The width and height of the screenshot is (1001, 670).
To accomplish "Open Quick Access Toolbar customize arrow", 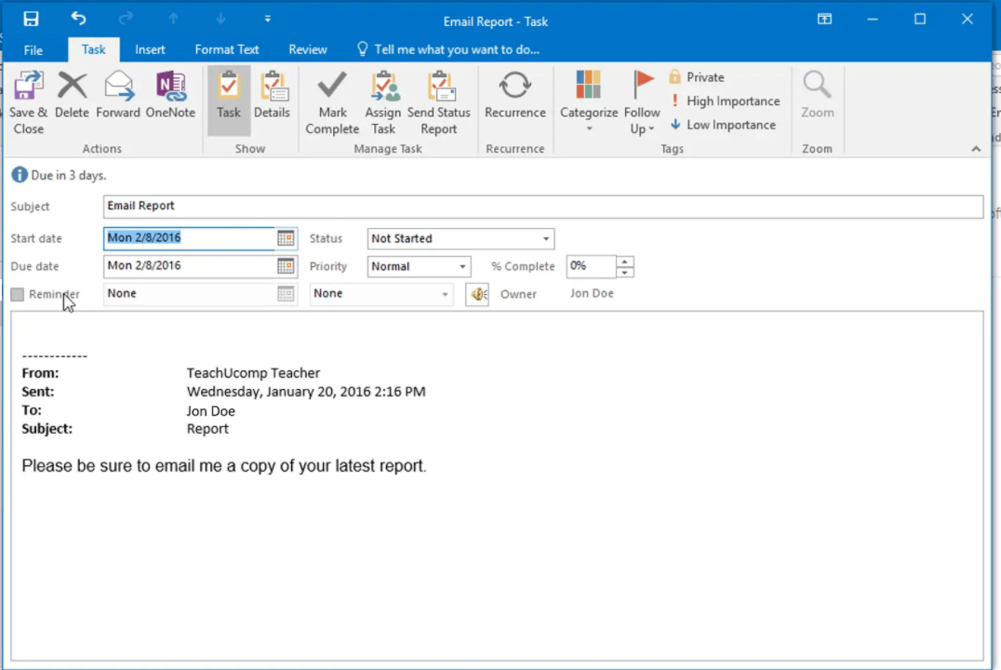I will [268, 20].
